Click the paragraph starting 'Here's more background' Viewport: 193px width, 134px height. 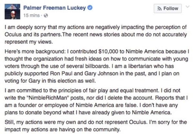97,66
